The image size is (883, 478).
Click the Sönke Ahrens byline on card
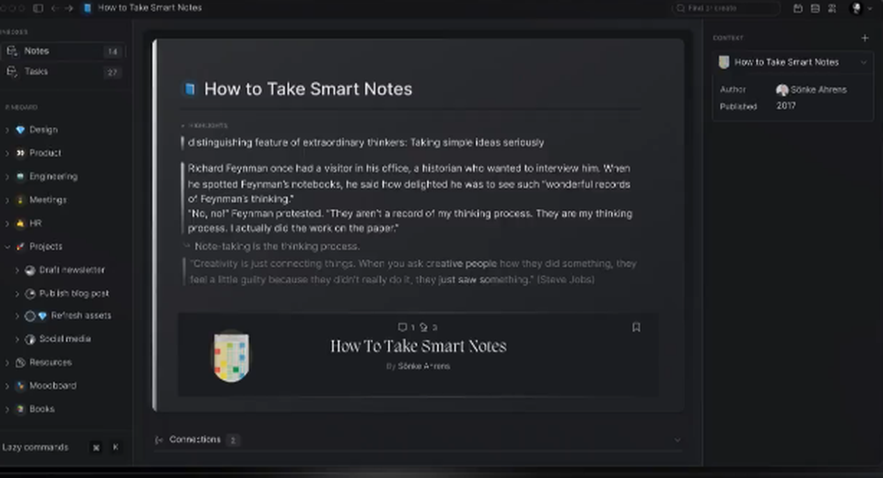pyautogui.click(x=424, y=366)
